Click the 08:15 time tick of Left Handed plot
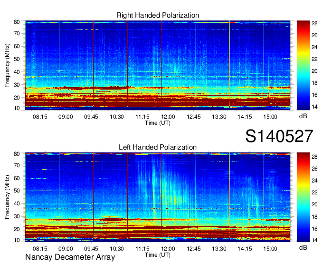This screenshot has width=323, height=263. (40, 249)
